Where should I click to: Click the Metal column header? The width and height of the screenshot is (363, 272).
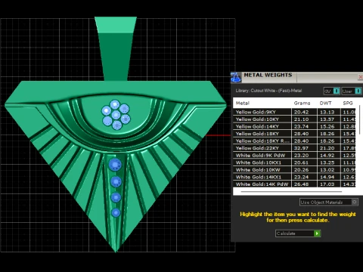pos(243,103)
